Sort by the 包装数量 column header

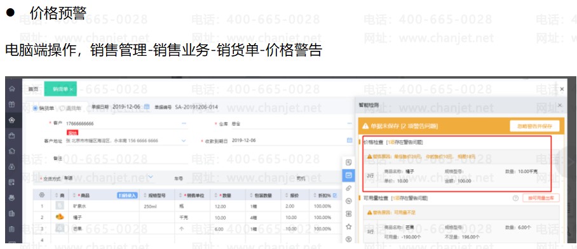point(261,195)
